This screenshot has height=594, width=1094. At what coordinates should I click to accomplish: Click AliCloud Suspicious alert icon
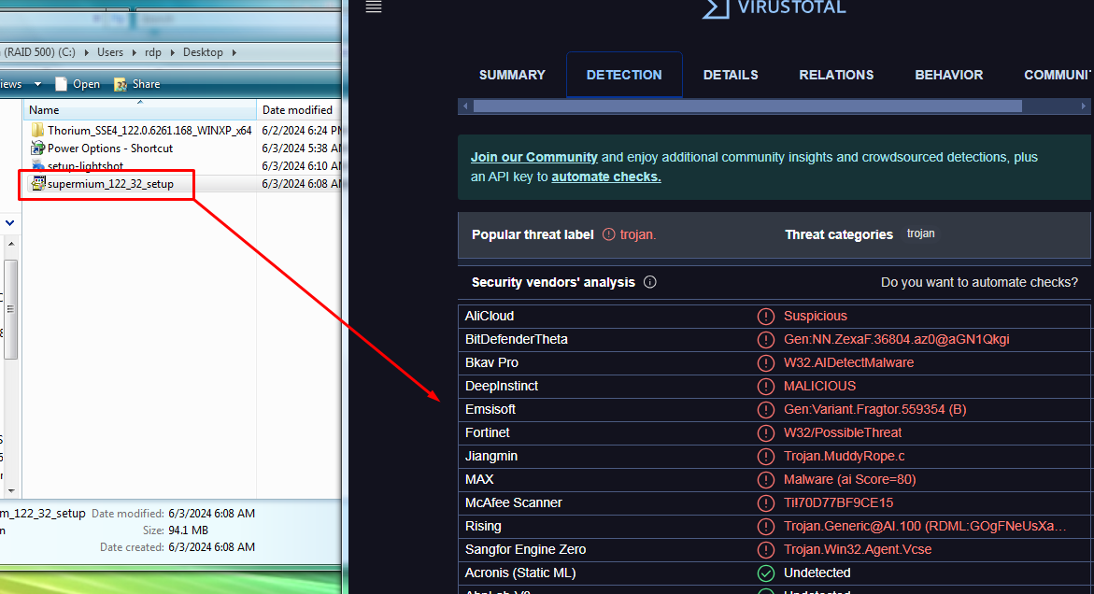765,317
